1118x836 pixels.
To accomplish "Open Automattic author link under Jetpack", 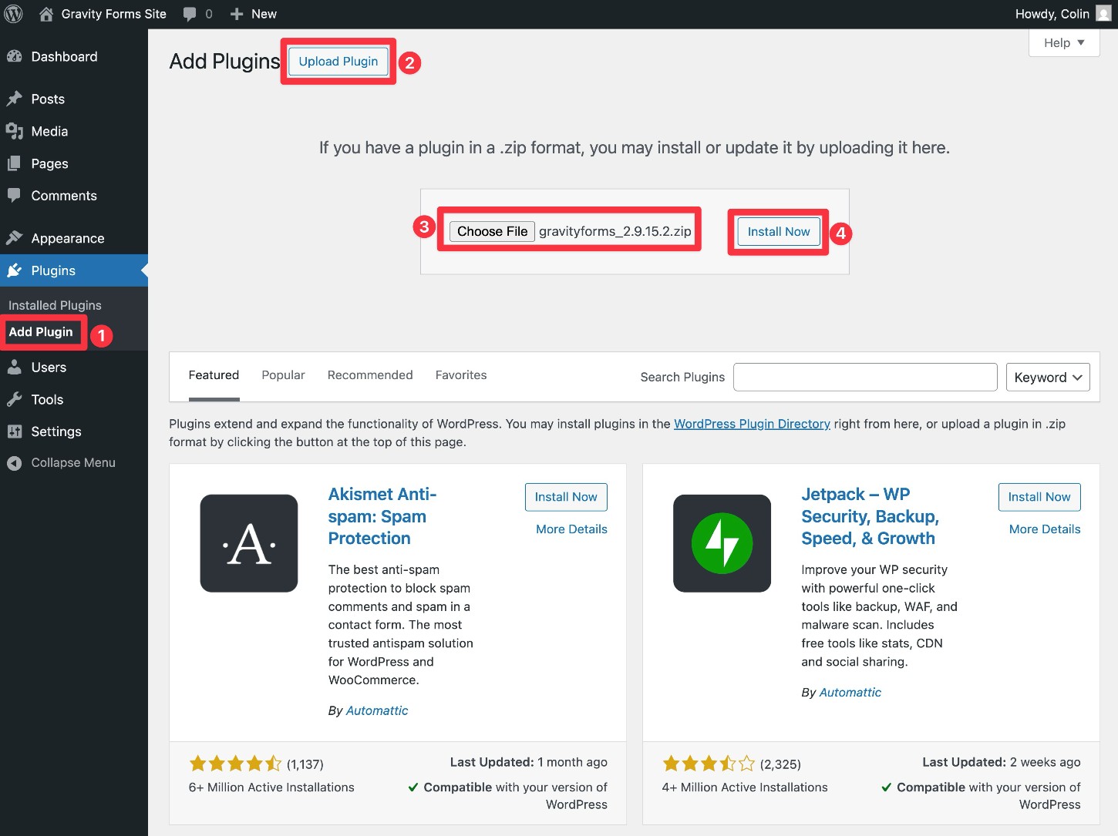I will [850, 692].
